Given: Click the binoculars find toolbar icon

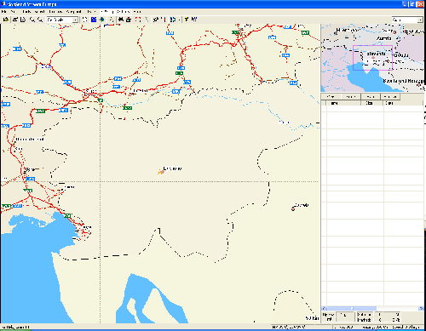Looking at the screenshot, I should point(121,20).
